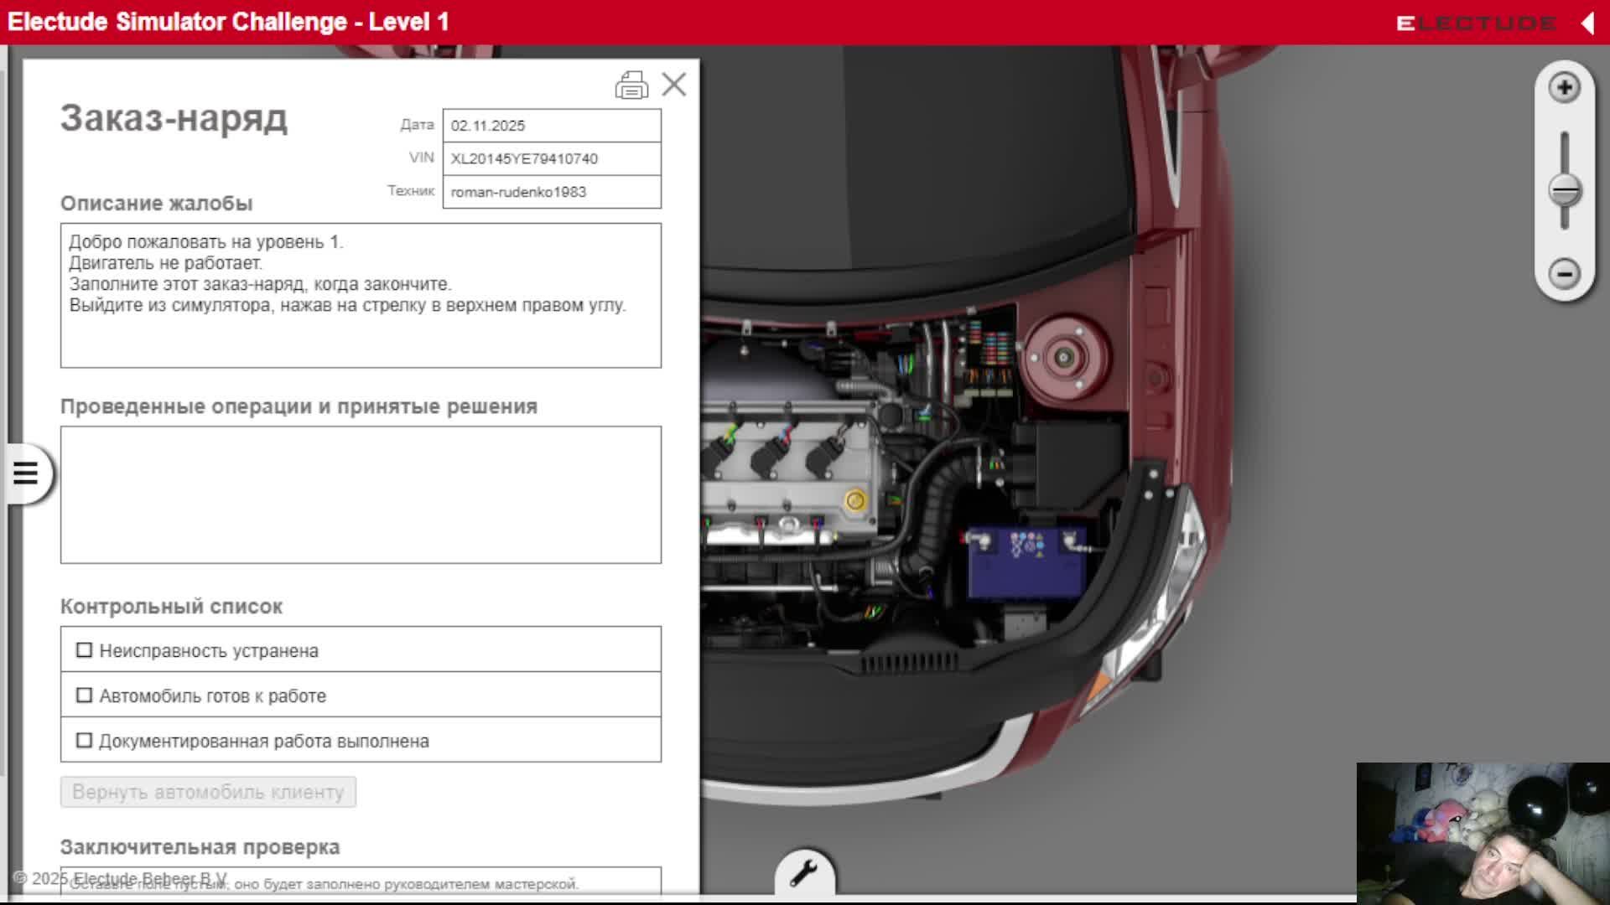Check the Автомобиль готов к работе checkbox

84,696
